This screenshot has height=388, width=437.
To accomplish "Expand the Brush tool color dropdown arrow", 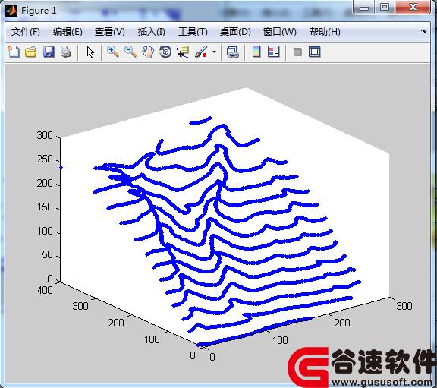I will coord(214,52).
